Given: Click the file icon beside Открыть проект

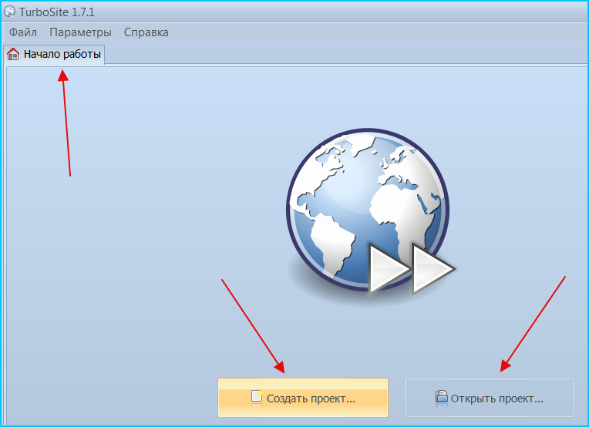Looking at the screenshot, I should (x=442, y=398).
